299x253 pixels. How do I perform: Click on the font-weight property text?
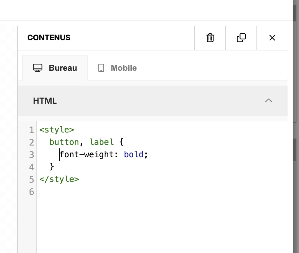pos(89,155)
